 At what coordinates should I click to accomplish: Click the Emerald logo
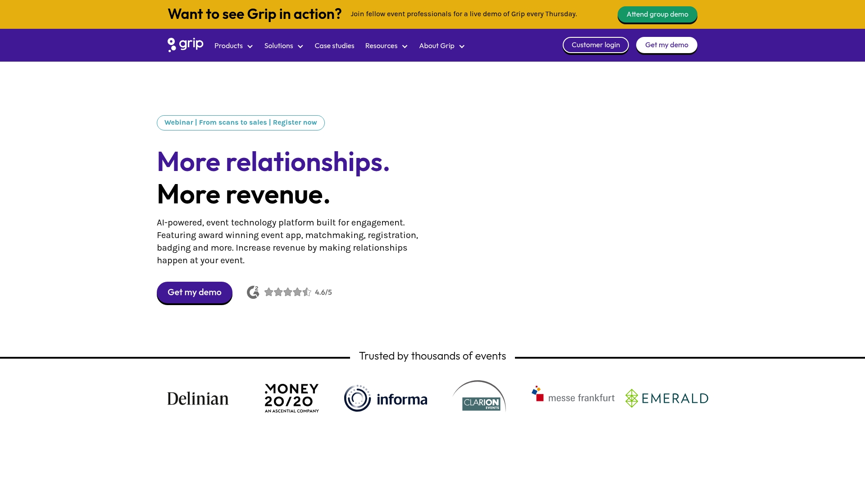pyautogui.click(x=666, y=398)
